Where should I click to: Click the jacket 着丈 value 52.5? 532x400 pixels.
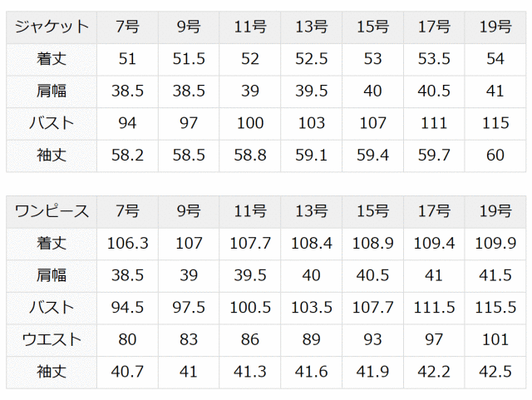click(x=311, y=60)
